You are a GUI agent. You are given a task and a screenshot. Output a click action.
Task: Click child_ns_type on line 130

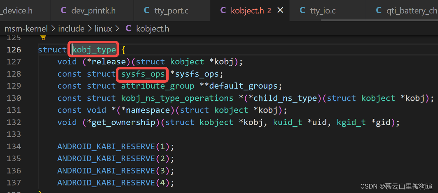pos(285,98)
